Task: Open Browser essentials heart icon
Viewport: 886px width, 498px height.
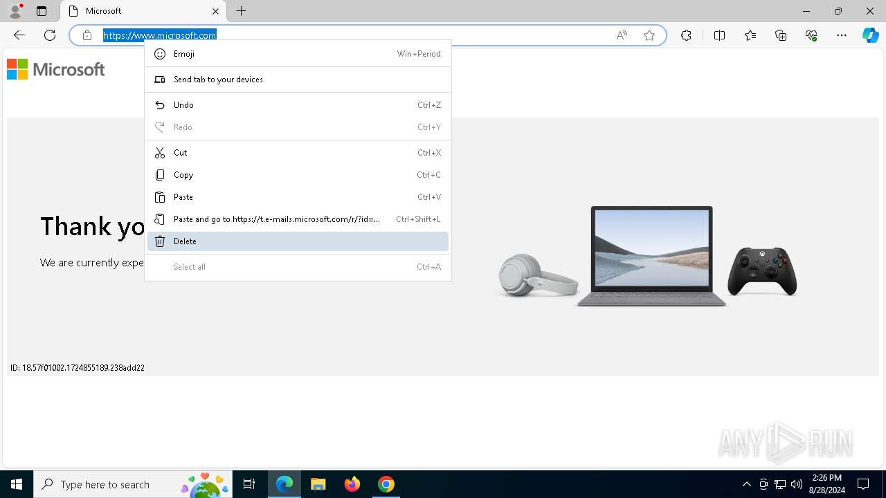Action: tap(811, 35)
